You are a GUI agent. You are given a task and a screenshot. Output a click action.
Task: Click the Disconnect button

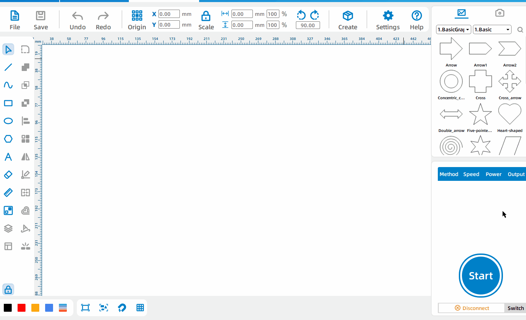(472, 308)
